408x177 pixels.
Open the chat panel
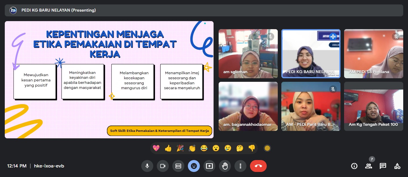point(383,166)
